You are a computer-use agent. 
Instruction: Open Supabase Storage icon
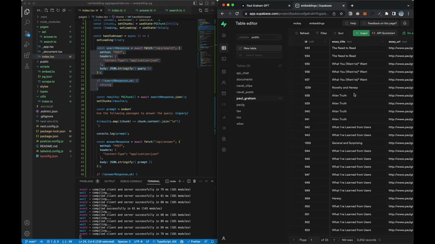tap(224, 93)
